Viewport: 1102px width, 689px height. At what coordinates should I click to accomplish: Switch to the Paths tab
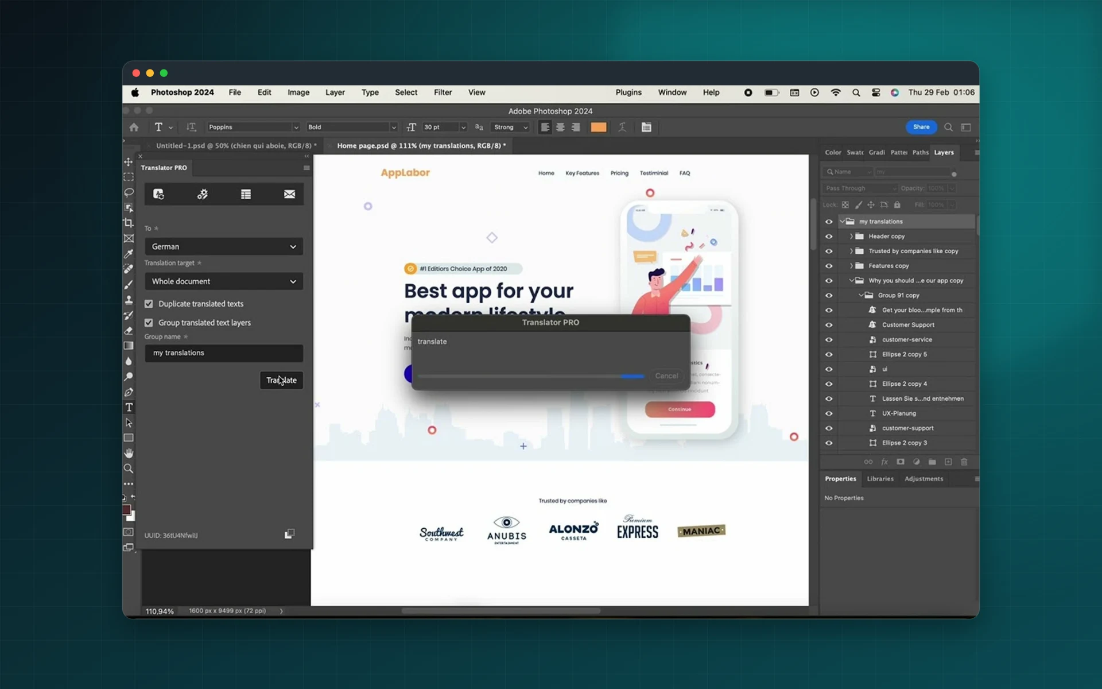(x=920, y=152)
